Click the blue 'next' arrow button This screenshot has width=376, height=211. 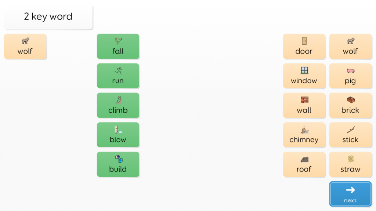click(350, 194)
